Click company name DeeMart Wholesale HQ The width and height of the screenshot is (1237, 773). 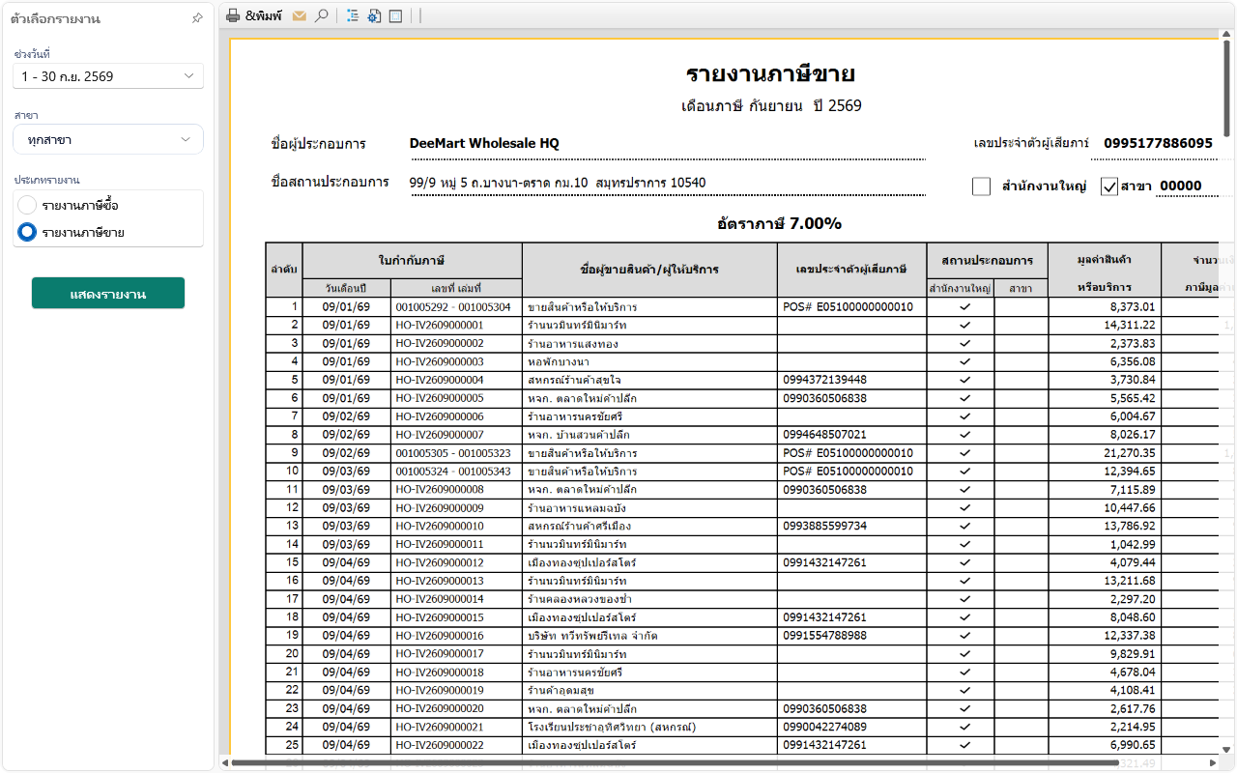(484, 143)
